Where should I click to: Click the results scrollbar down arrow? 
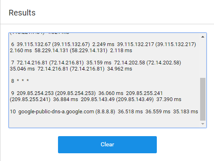(203, 124)
